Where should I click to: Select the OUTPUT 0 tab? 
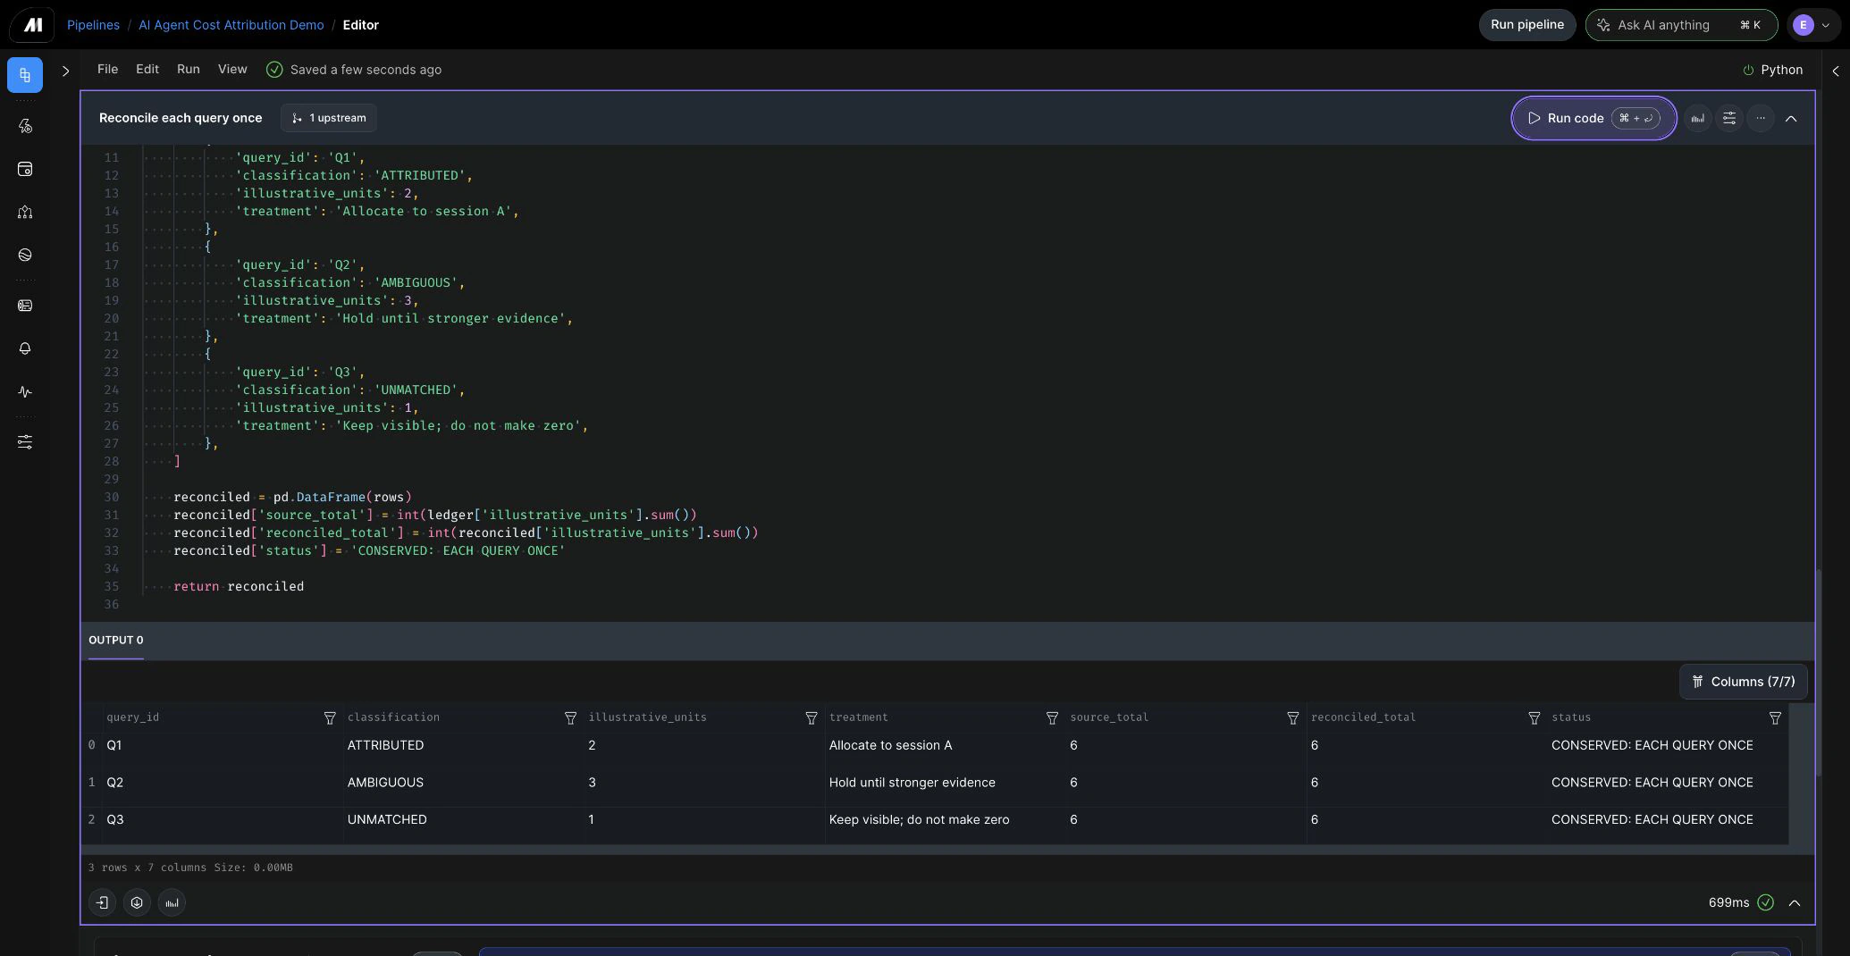115,640
